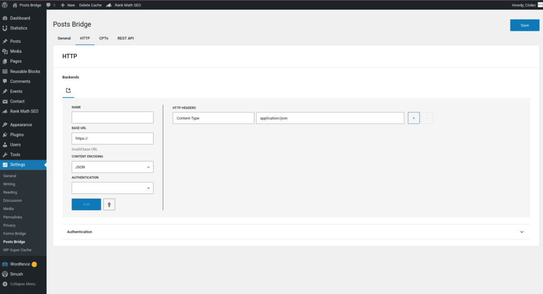The image size is (543, 294).
Task: Click the Base URL input field
Action: [112, 138]
